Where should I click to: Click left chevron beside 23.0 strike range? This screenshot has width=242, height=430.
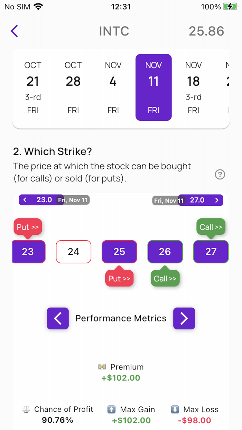[x=25, y=200]
